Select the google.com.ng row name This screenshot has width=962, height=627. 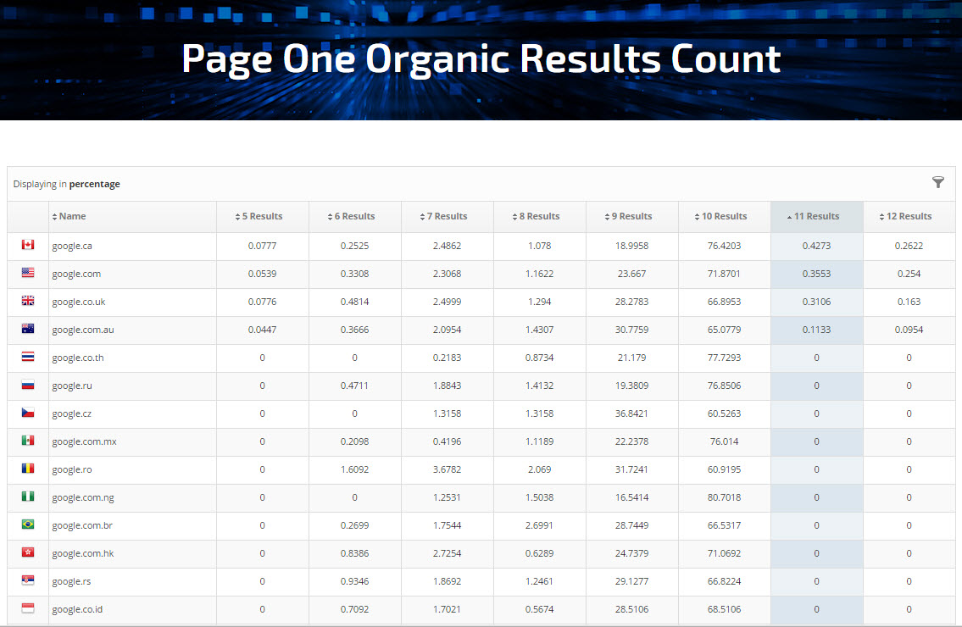[83, 497]
